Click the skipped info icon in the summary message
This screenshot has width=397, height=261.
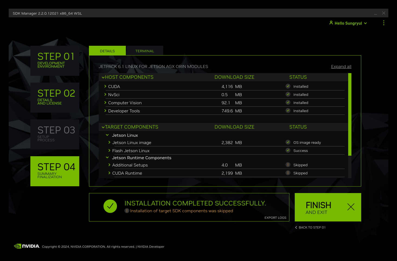coord(127,211)
